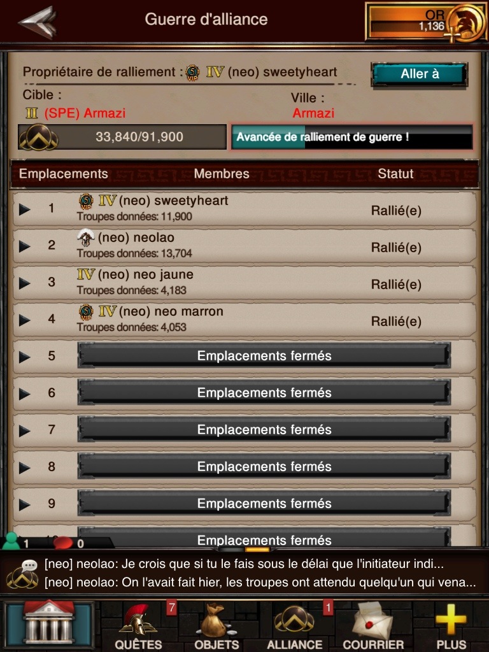Click the Aller à button
The height and width of the screenshot is (652, 489).
(420, 74)
